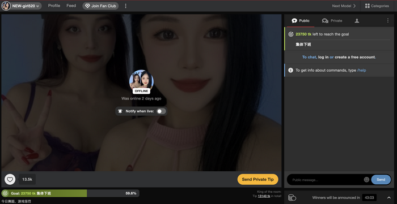Image resolution: width=397 pixels, height=204 pixels.
Task: Open the Profile tab
Action: tap(54, 6)
